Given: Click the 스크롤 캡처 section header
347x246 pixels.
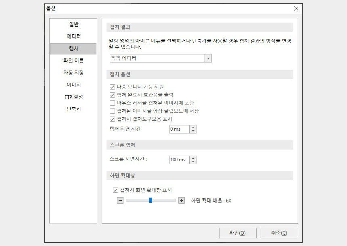Looking at the screenshot, I should pyautogui.click(x=200, y=145).
